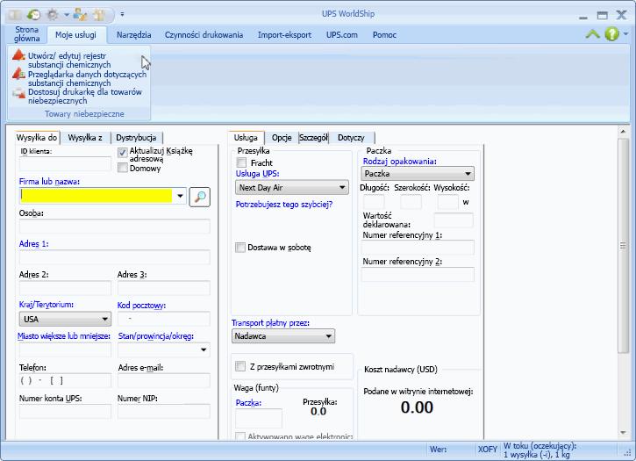Click the Paczka weight input field
This screenshot has width=636, height=461.
click(x=259, y=418)
